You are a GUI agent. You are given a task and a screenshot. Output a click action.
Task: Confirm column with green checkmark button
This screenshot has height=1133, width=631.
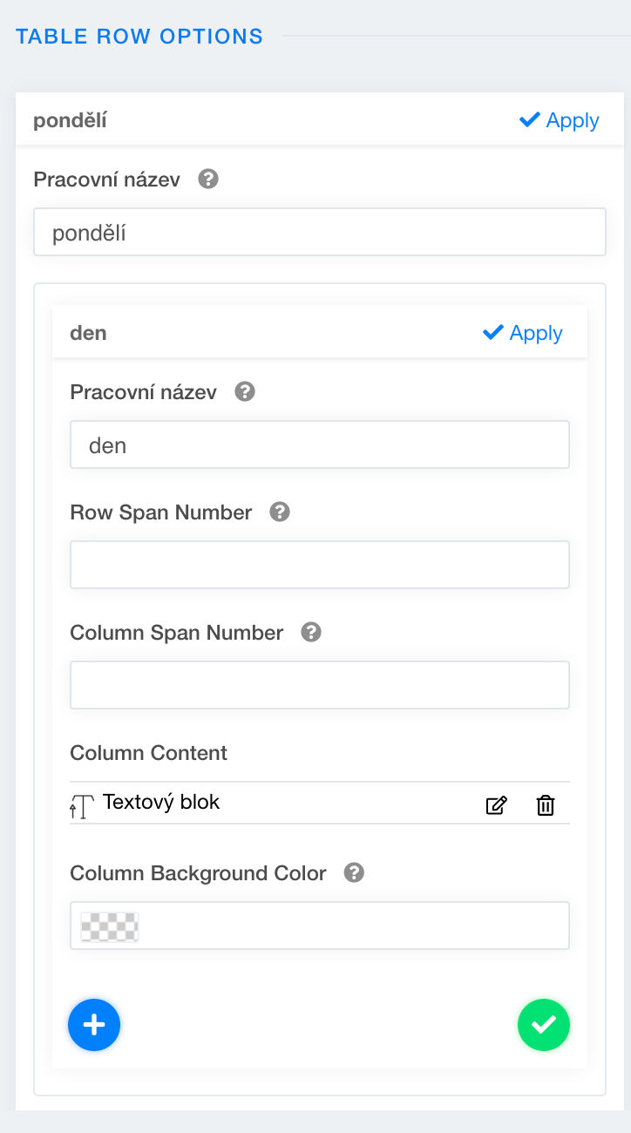click(x=544, y=1025)
